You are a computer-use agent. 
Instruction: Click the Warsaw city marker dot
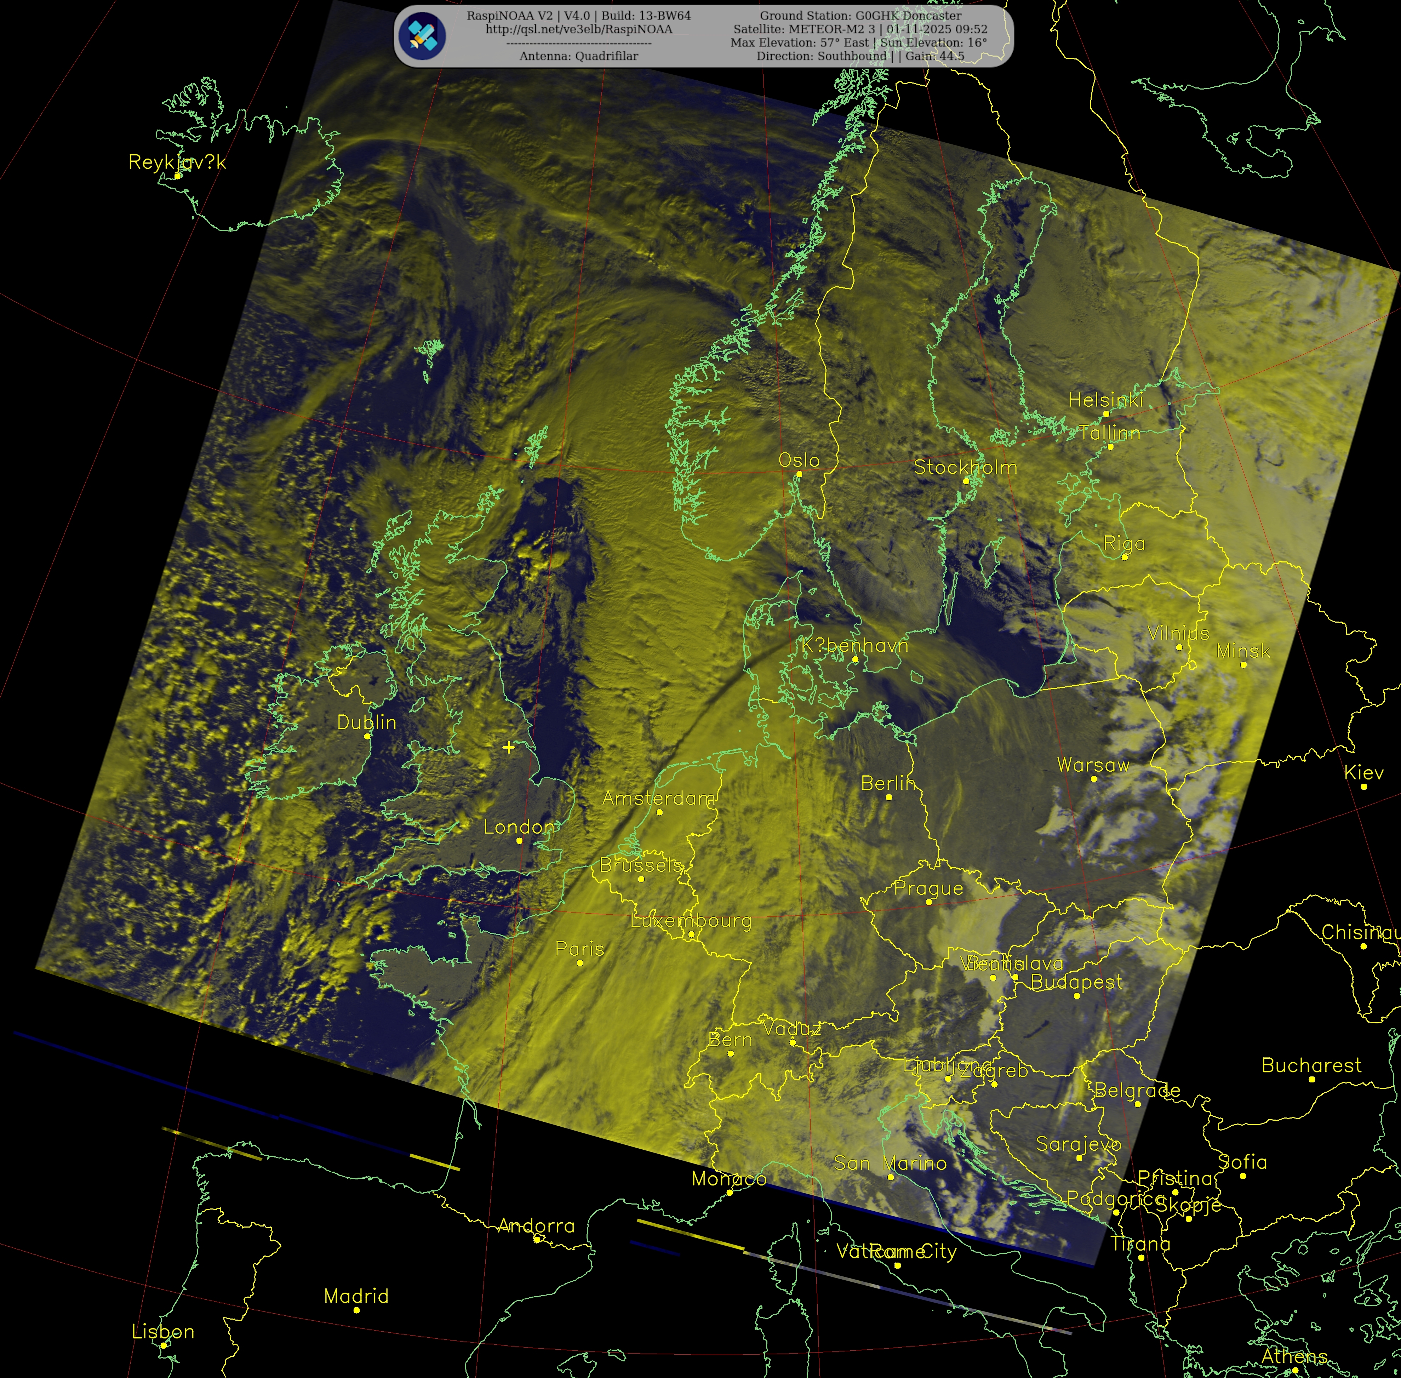tap(1093, 779)
